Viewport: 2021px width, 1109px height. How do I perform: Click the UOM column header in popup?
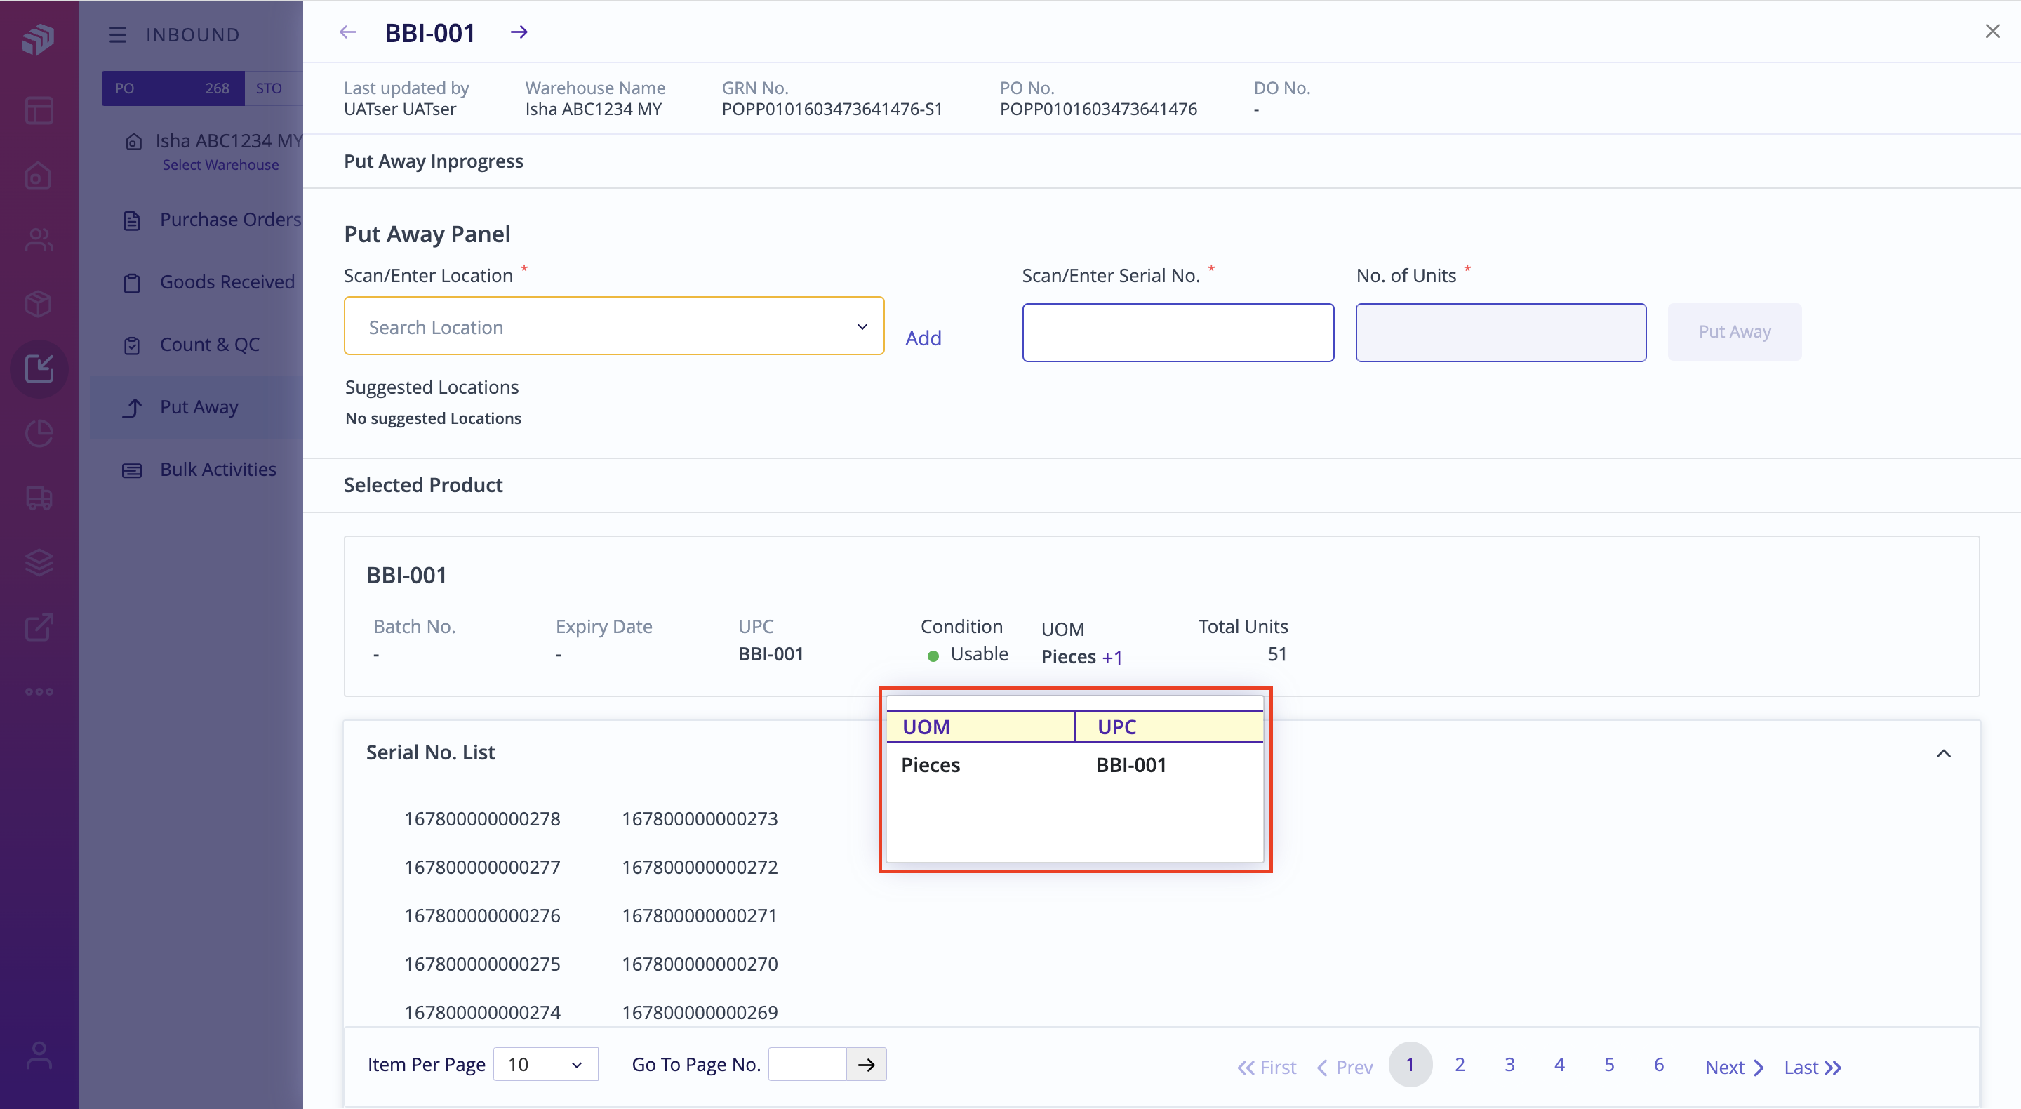[980, 726]
